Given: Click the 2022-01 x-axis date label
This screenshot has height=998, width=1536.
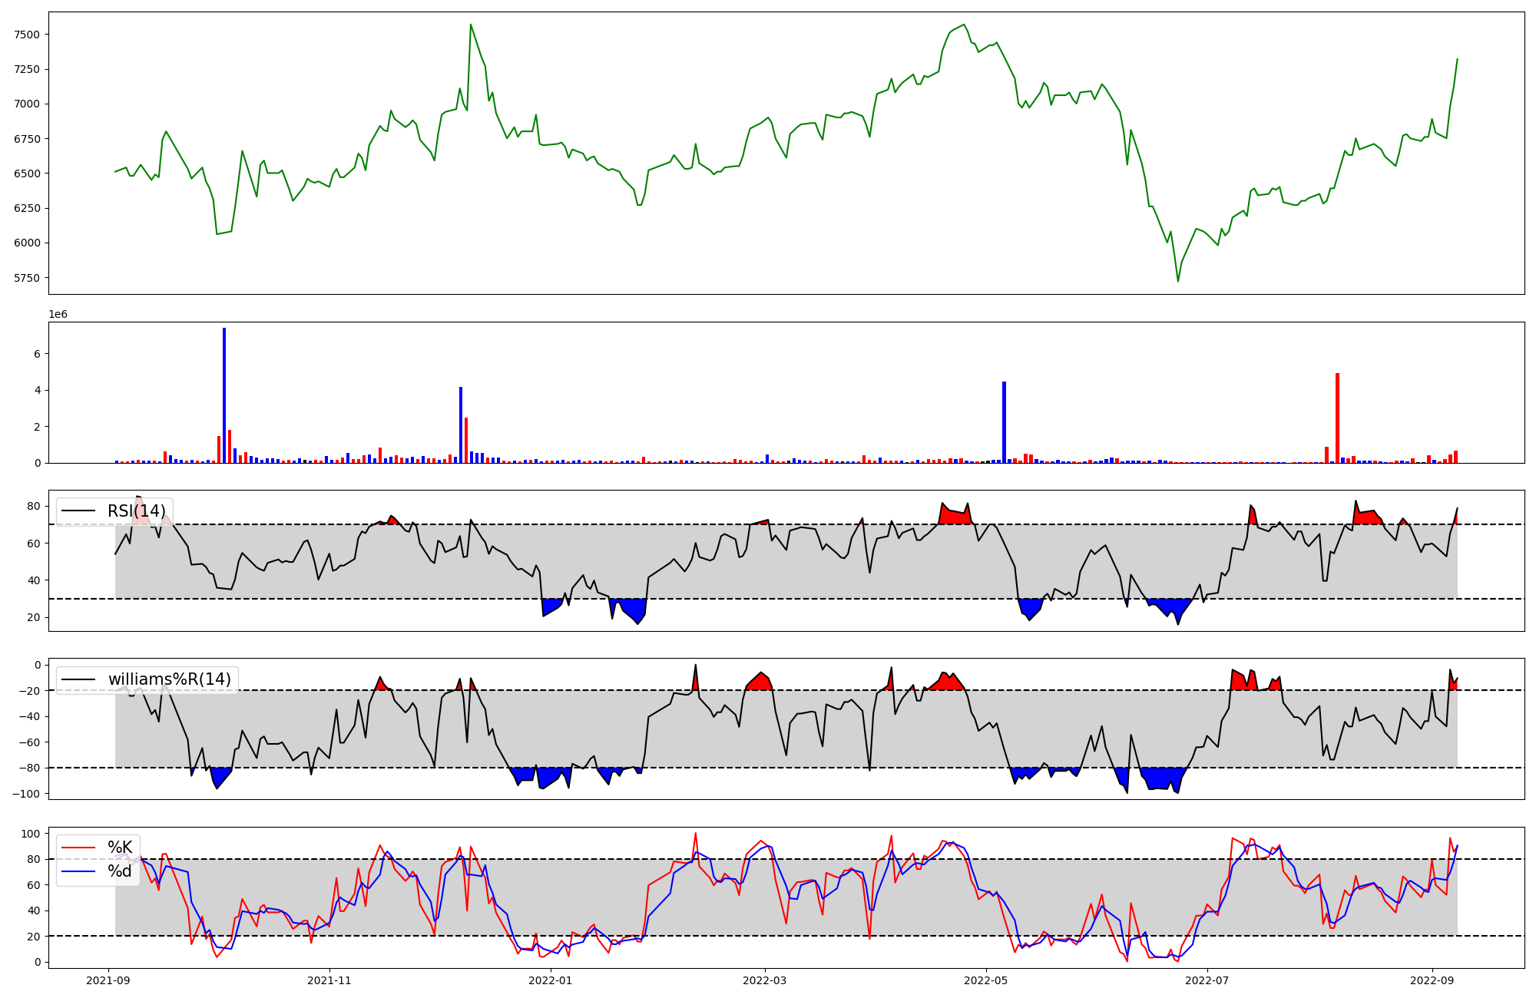Looking at the screenshot, I should (x=551, y=980).
